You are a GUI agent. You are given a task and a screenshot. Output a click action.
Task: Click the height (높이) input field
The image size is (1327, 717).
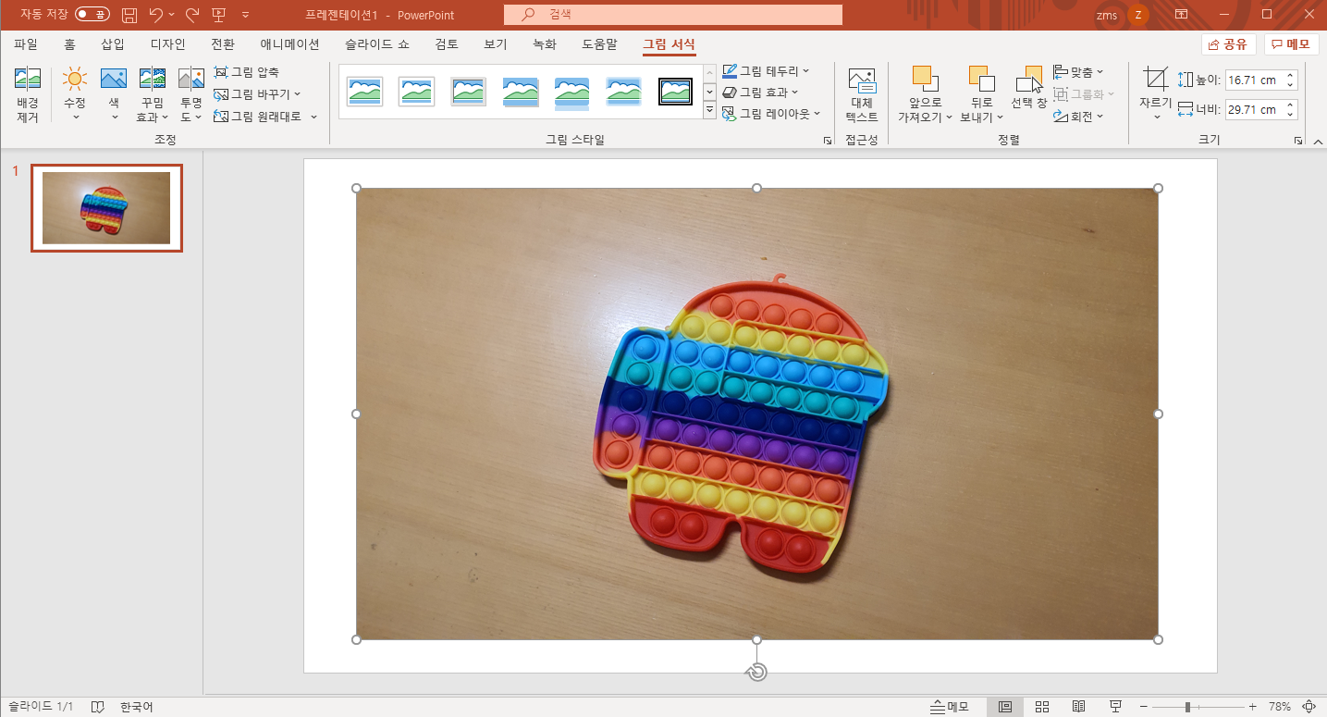pos(1253,80)
